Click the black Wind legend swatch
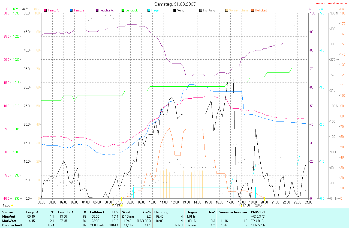 [175, 10]
